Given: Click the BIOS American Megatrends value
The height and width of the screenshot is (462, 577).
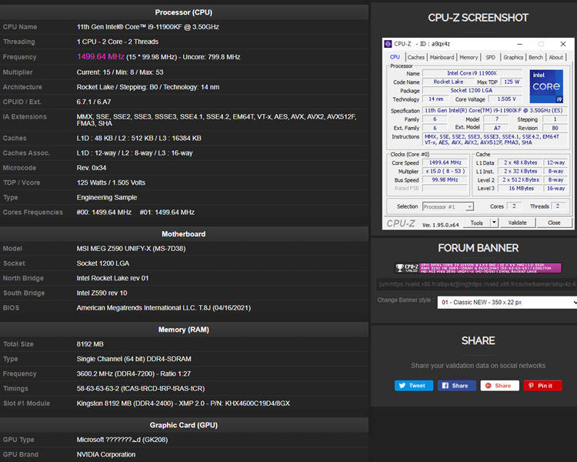Looking at the screenshot, I should [x=163, y=308].
